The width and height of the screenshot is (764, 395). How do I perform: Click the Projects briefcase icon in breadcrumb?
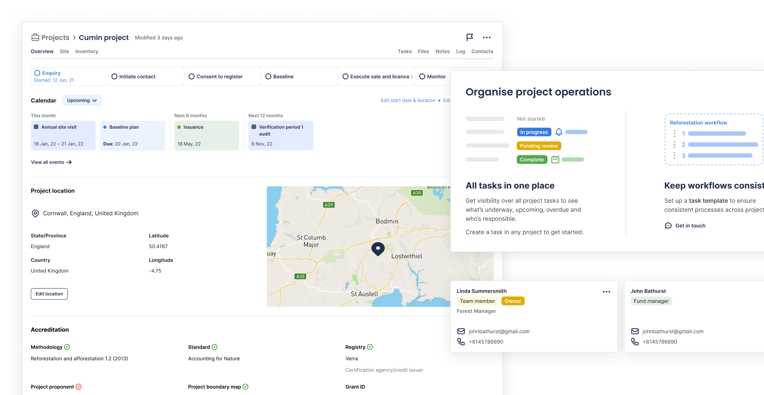[x=35, y=37]
